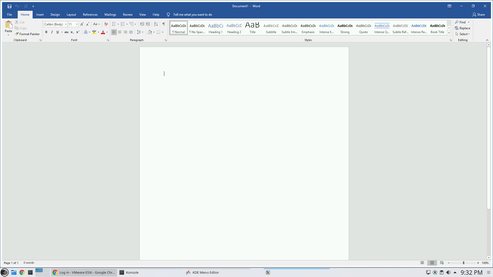Switch to the Design tab
Viewport: 493px width, 277px height.
(55, 15)
